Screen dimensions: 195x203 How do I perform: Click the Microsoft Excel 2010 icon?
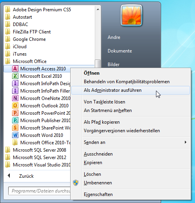click(15, 76)
